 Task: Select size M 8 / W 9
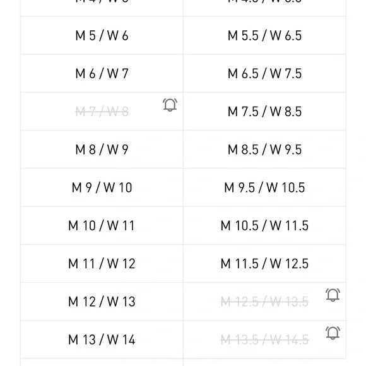pos(102,150)
